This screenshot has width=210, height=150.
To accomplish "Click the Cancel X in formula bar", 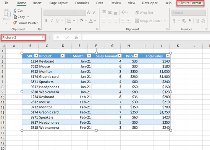I will point(58,37).
